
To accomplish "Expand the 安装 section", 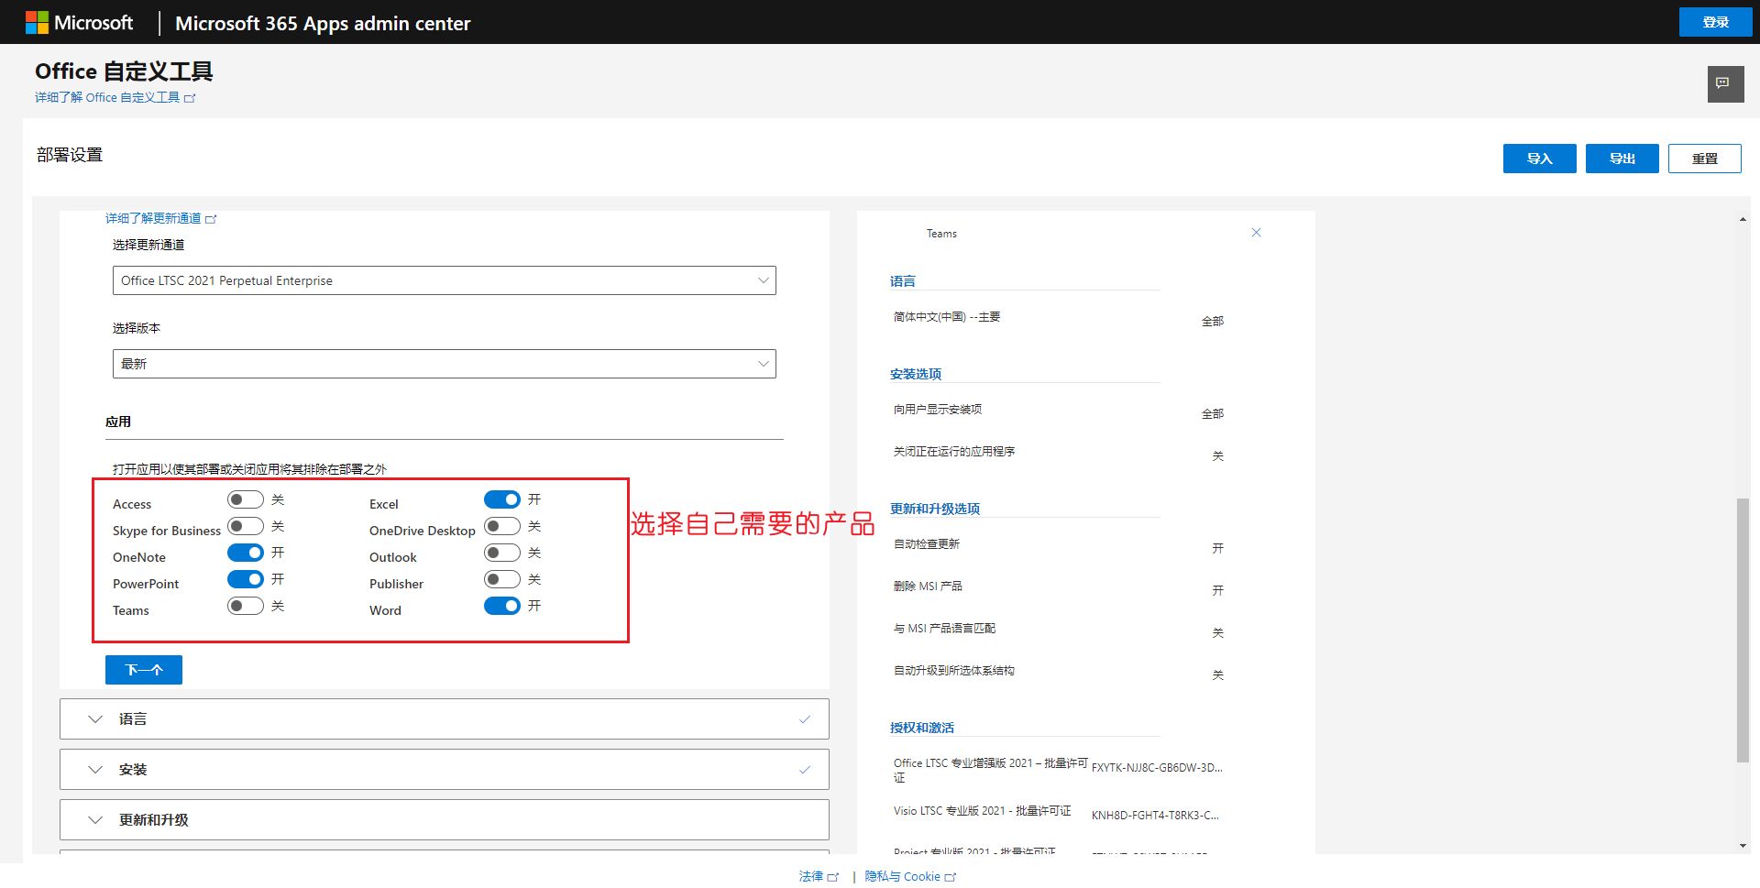I will [444, 770].
